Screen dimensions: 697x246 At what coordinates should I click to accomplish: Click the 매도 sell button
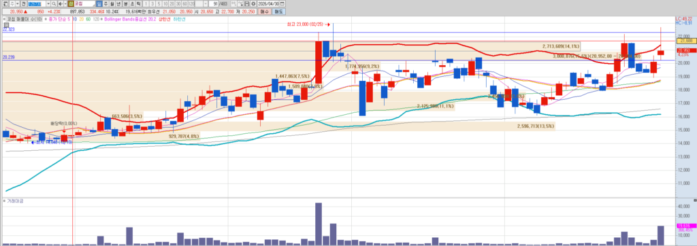[x=278, y=12]
